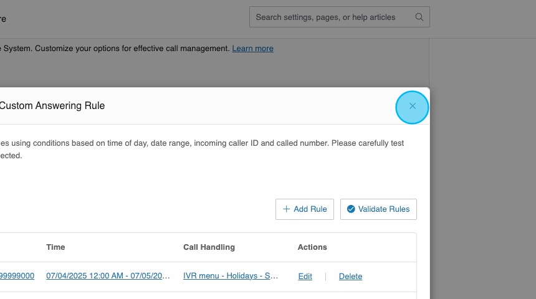The width and height of the screenshot is (536, 299).
Task: Open the 07/04/2025 12:00 AM time link
Action: 107,276
